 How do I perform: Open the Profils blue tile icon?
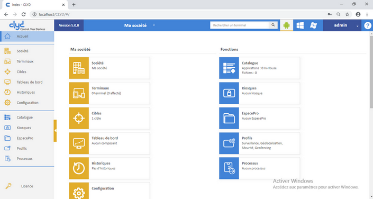229,143
